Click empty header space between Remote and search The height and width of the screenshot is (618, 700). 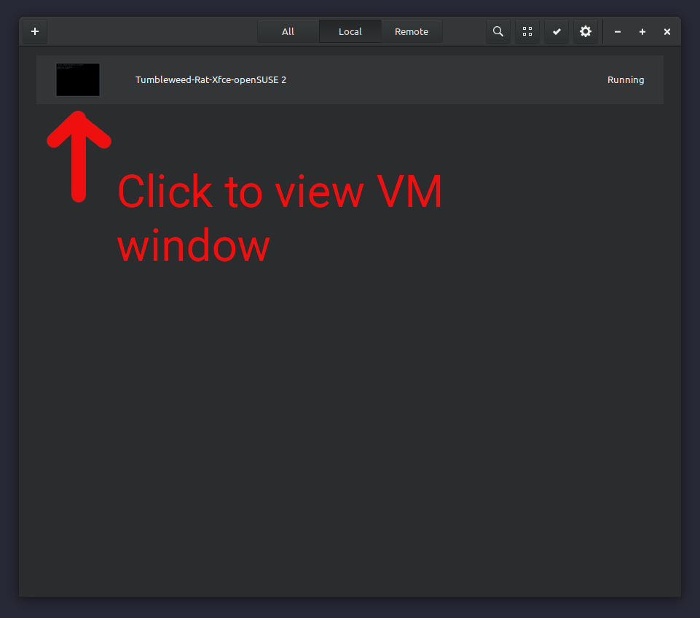pos(464,32)
